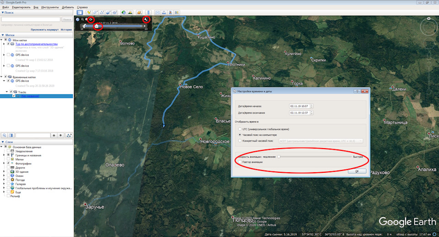
Task: Enable the 'Дороги' layer checkbox
Action: [x=8, y=167]
